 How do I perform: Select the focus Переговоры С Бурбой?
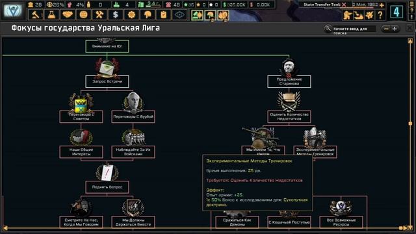point(133,117)
